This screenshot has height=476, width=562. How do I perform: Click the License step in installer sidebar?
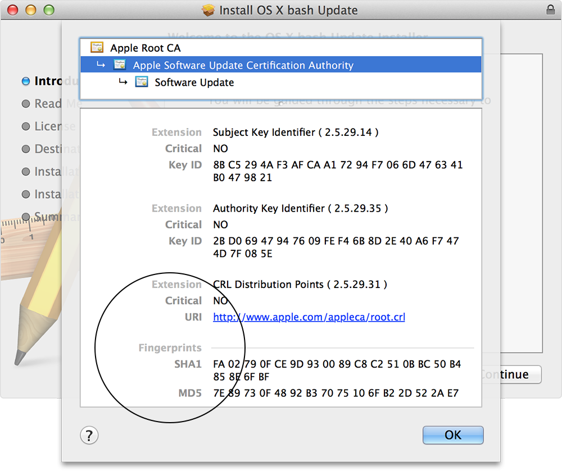[49, 126]
